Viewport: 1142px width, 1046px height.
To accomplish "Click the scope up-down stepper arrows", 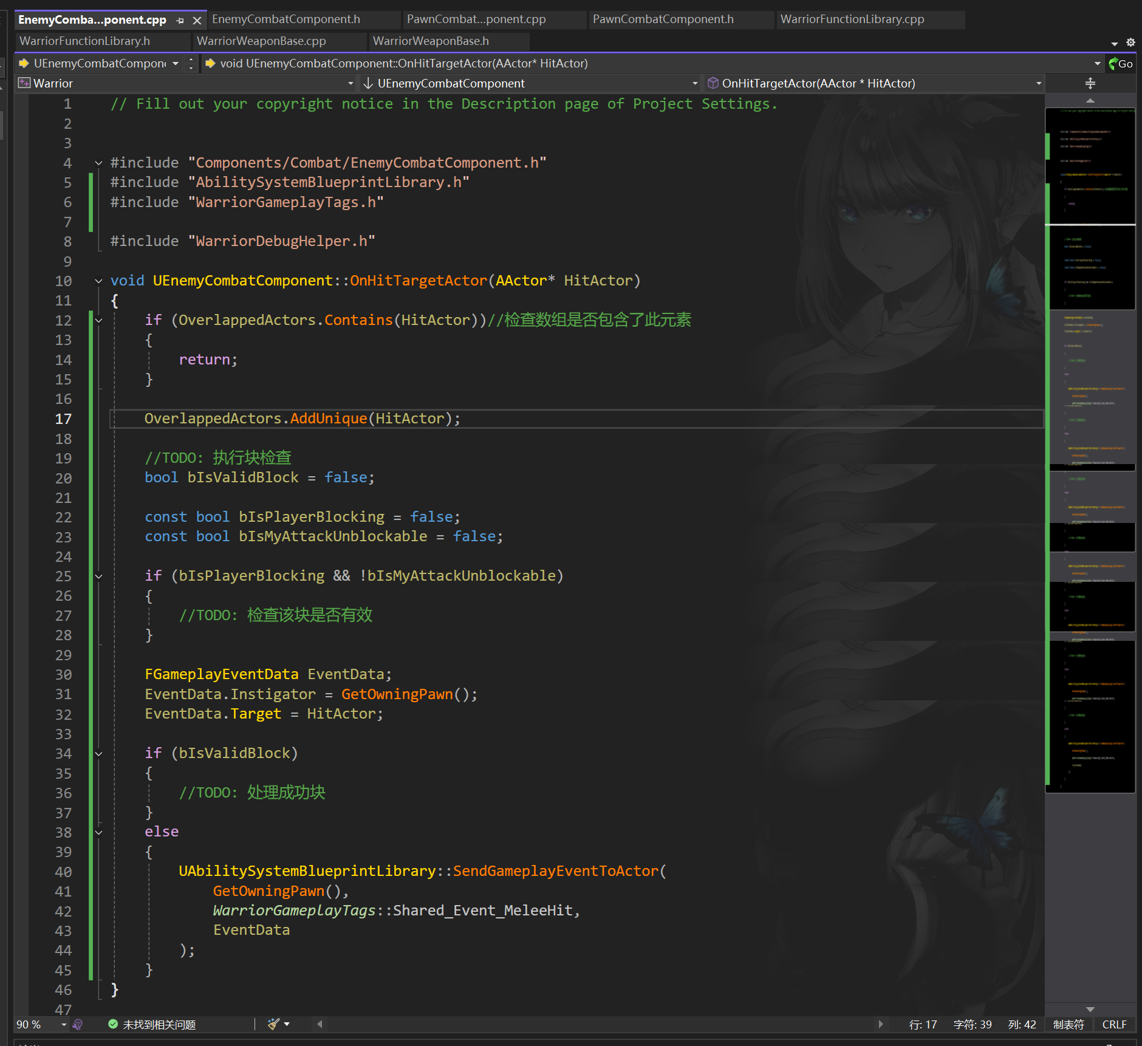I will [x=191, y=64].
